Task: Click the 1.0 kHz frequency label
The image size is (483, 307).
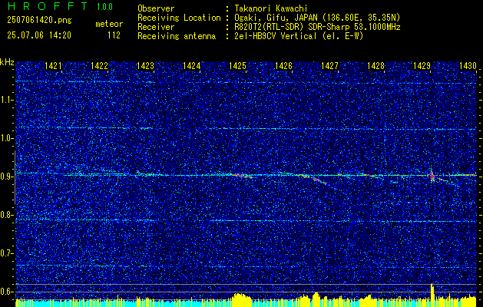Action: [x=6, y=138]
